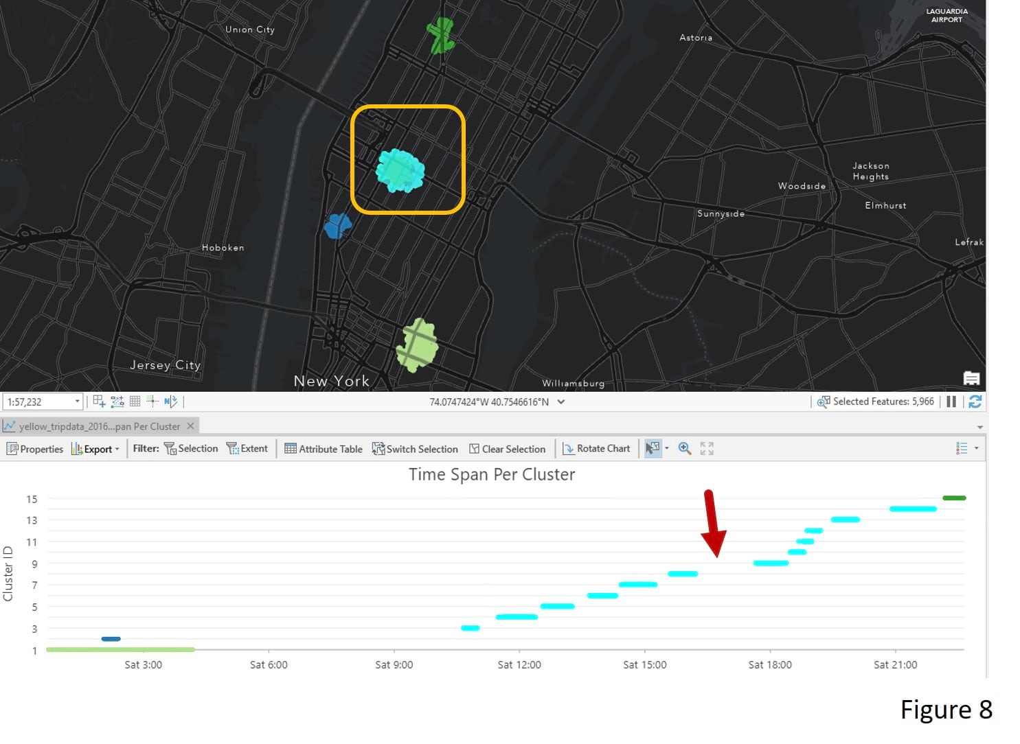Screen dimensions: 1020x744
Task: Open the map scale dropdown 1:57,232
Action: pos(77,402)
